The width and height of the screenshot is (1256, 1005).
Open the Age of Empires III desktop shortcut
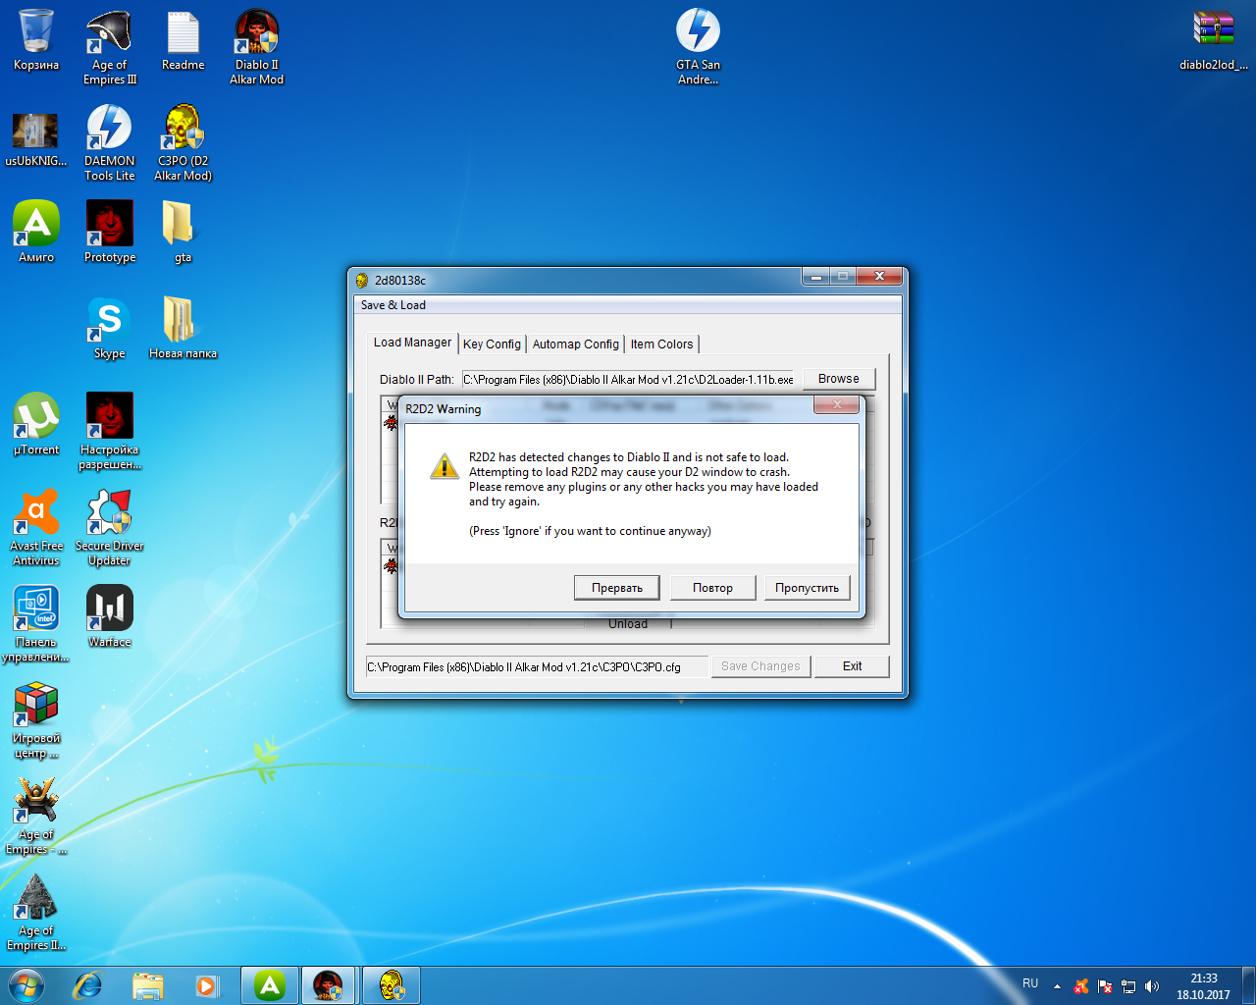pyautogui.click(x=110, y=47)
